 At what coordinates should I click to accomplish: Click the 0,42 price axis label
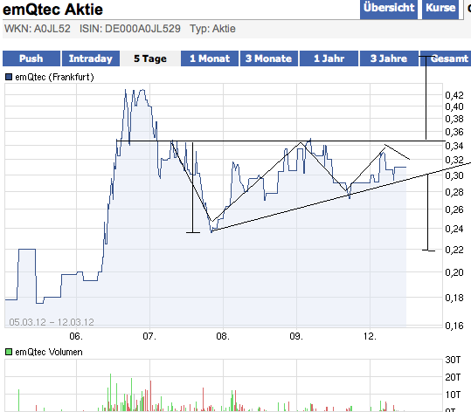click(454, 95)
